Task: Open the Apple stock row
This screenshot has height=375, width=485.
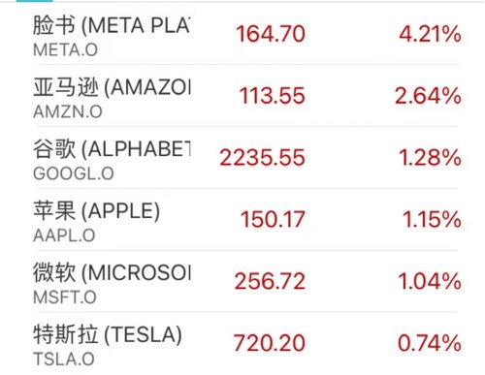Action: (x=245, y=219)
